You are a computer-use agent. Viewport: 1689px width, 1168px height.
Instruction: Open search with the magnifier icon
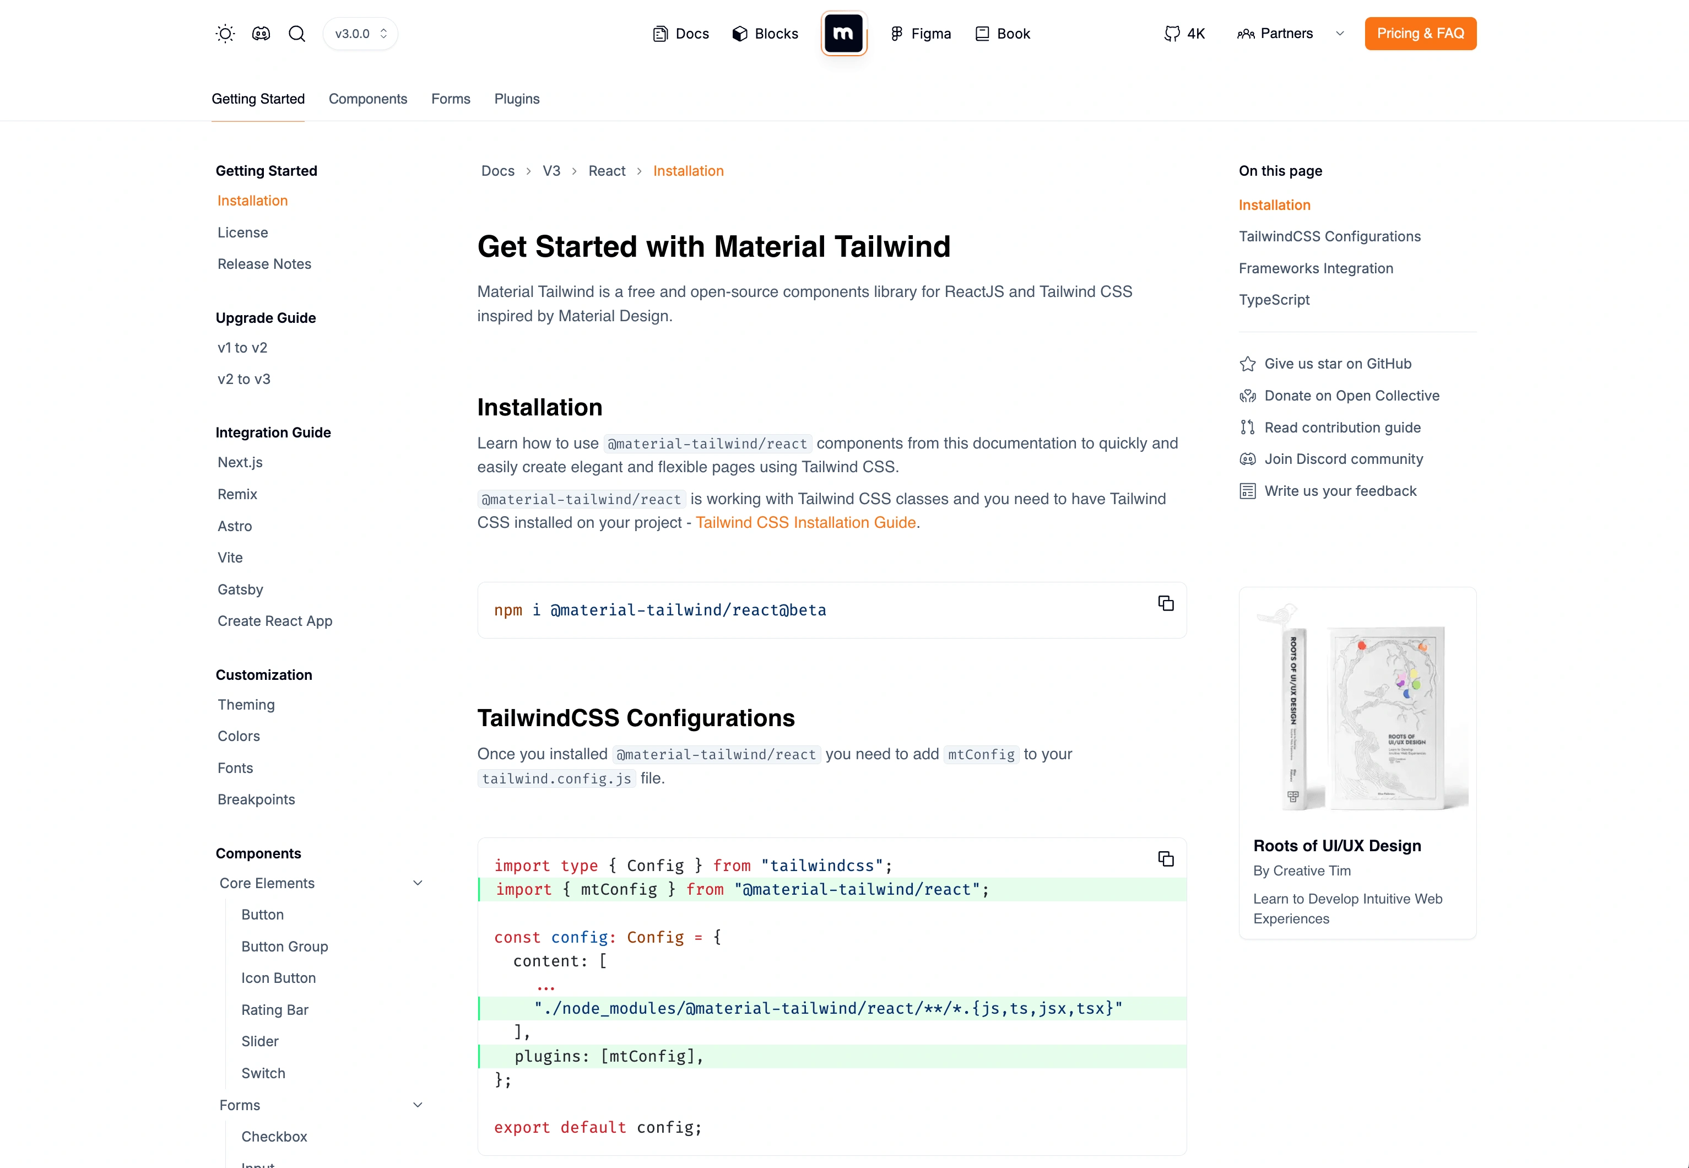[296, 34]
